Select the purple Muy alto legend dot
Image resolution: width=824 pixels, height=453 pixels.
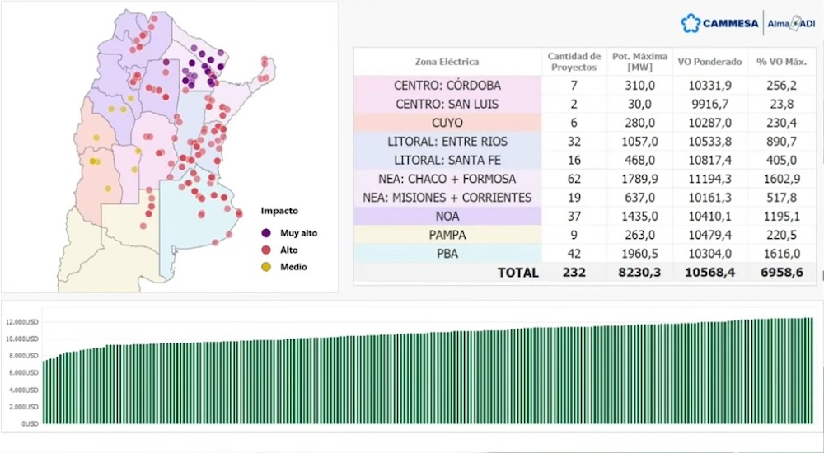266,233
